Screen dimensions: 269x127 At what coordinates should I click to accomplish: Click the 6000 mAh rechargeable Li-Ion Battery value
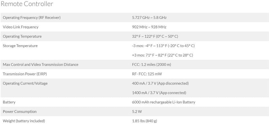point(163,102)
